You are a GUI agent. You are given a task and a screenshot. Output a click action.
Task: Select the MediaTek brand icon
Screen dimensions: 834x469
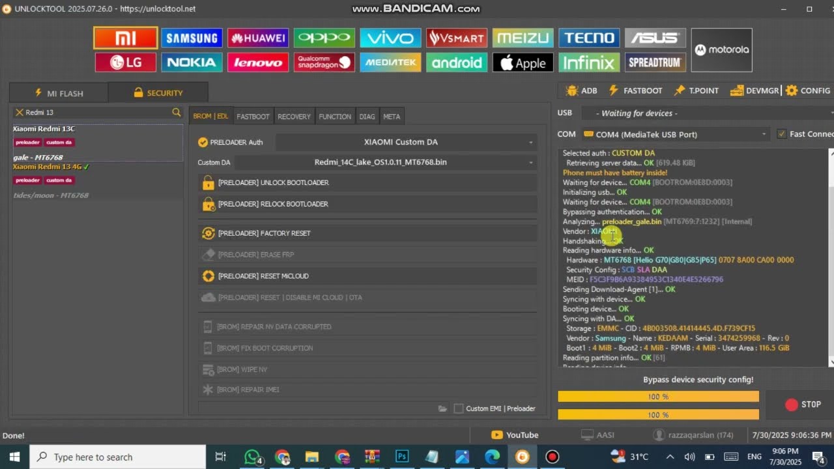390,63
